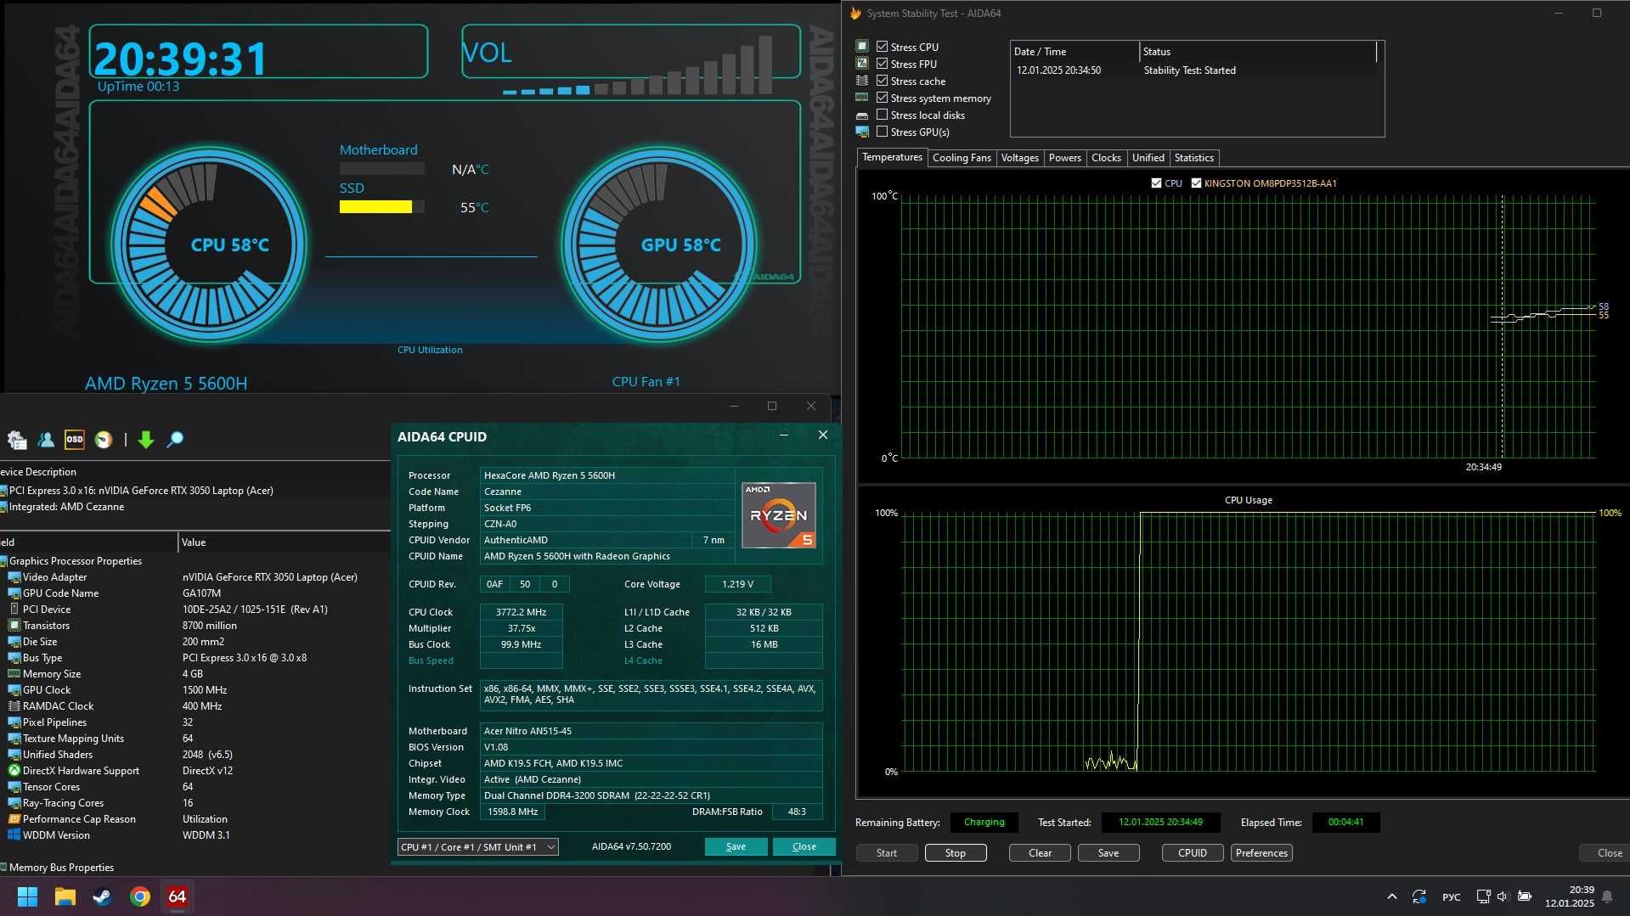This screenshot has width=1630, height=916.
Task: Open the notifications bell icon
Action: point(1607,896)
